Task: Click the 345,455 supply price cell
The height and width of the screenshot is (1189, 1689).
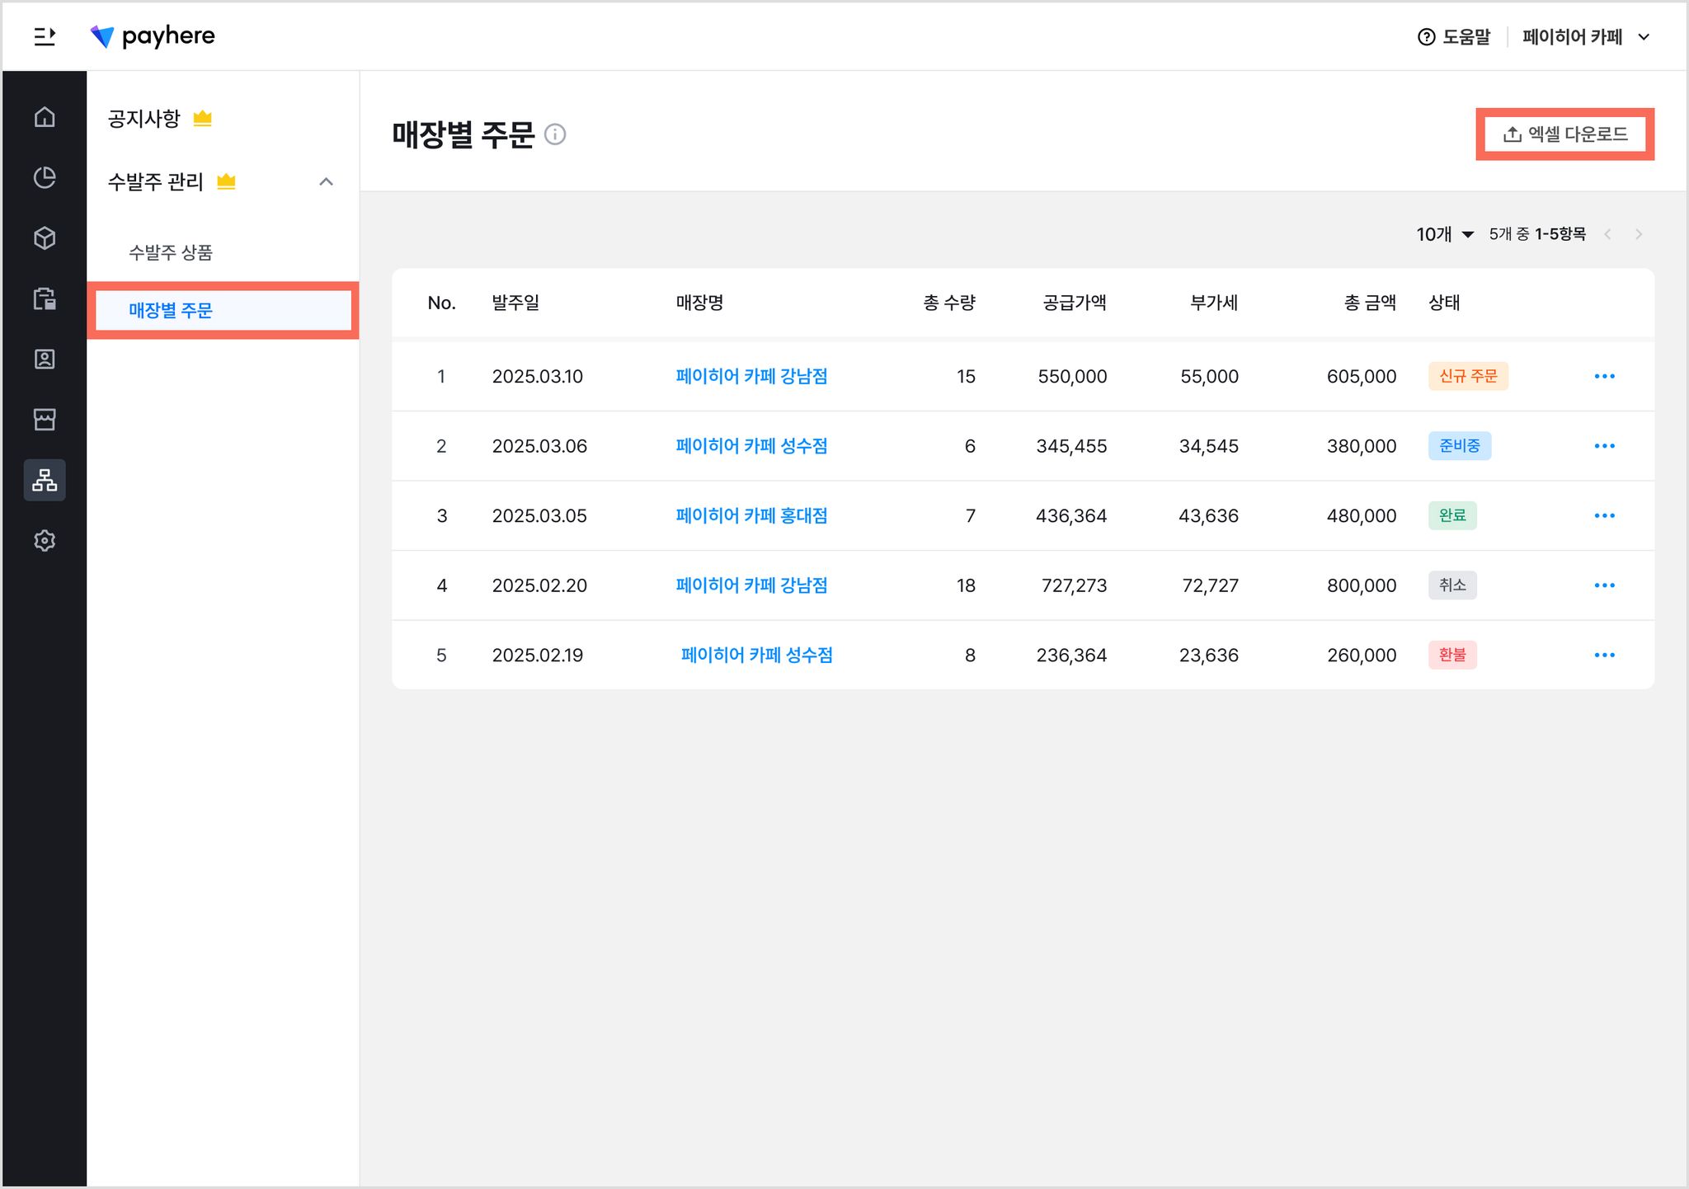Action: pyautogui.click(x=1071, y=446)
